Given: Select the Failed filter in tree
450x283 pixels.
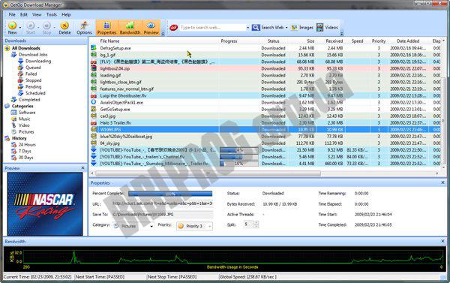Looking at the screenshot, I should click(x=31, y=74).
